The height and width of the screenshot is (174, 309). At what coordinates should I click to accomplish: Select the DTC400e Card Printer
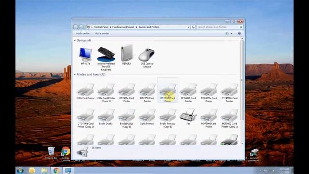pyautogui.click(x=126, y=92)
